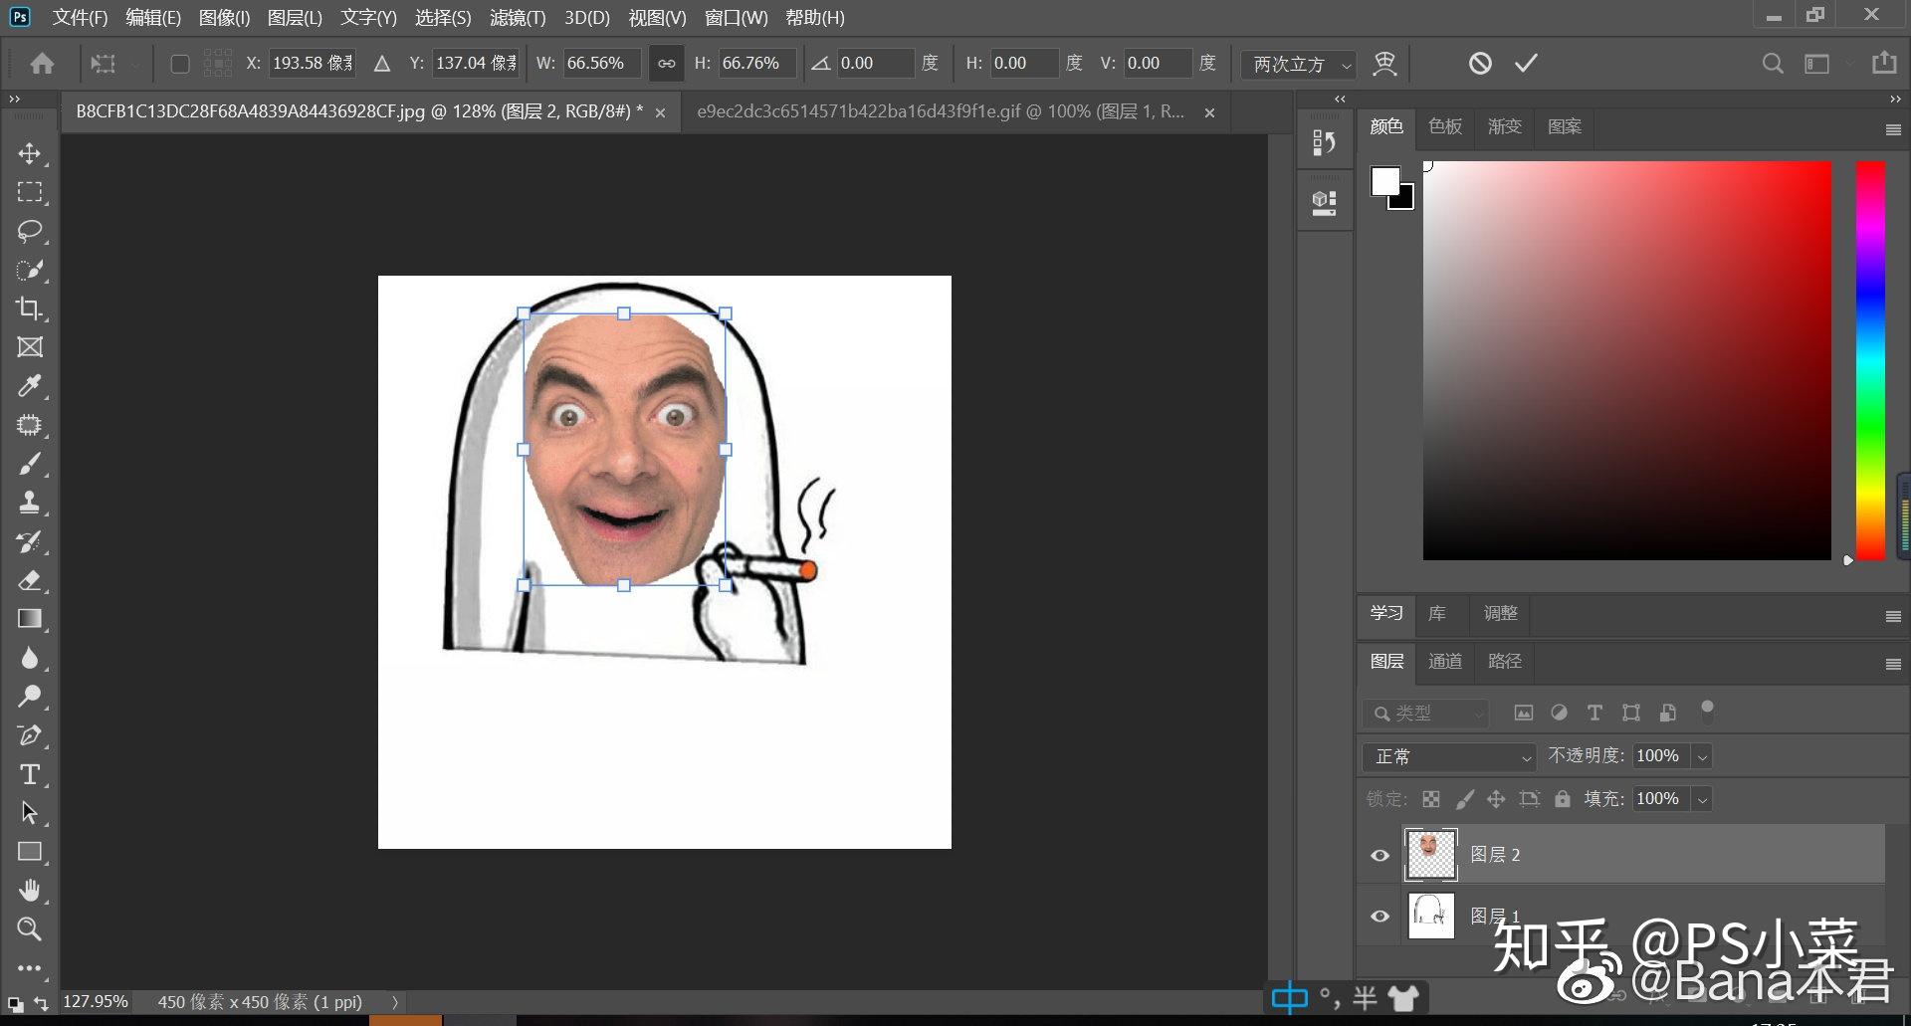
Task: Open the Edit Toolbar three-dots menu
Action: click(30, 967)
